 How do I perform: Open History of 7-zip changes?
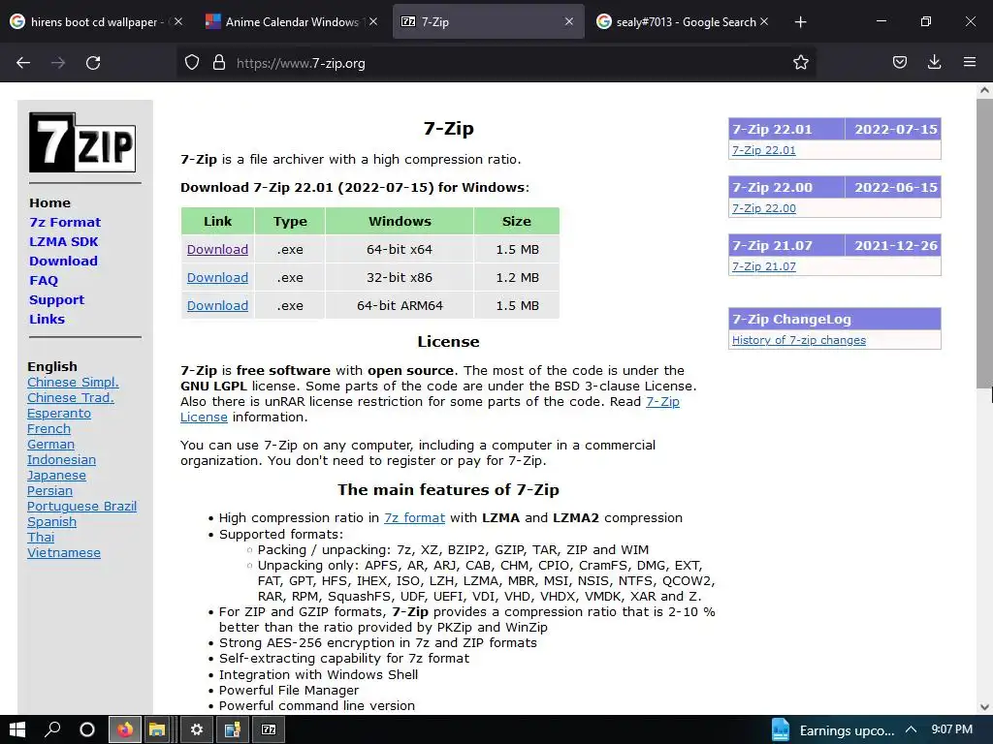799,340
